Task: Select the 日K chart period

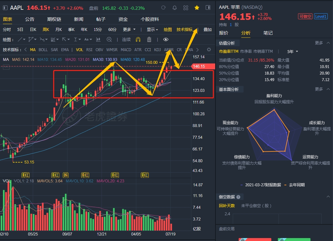Action: point(33,29)
